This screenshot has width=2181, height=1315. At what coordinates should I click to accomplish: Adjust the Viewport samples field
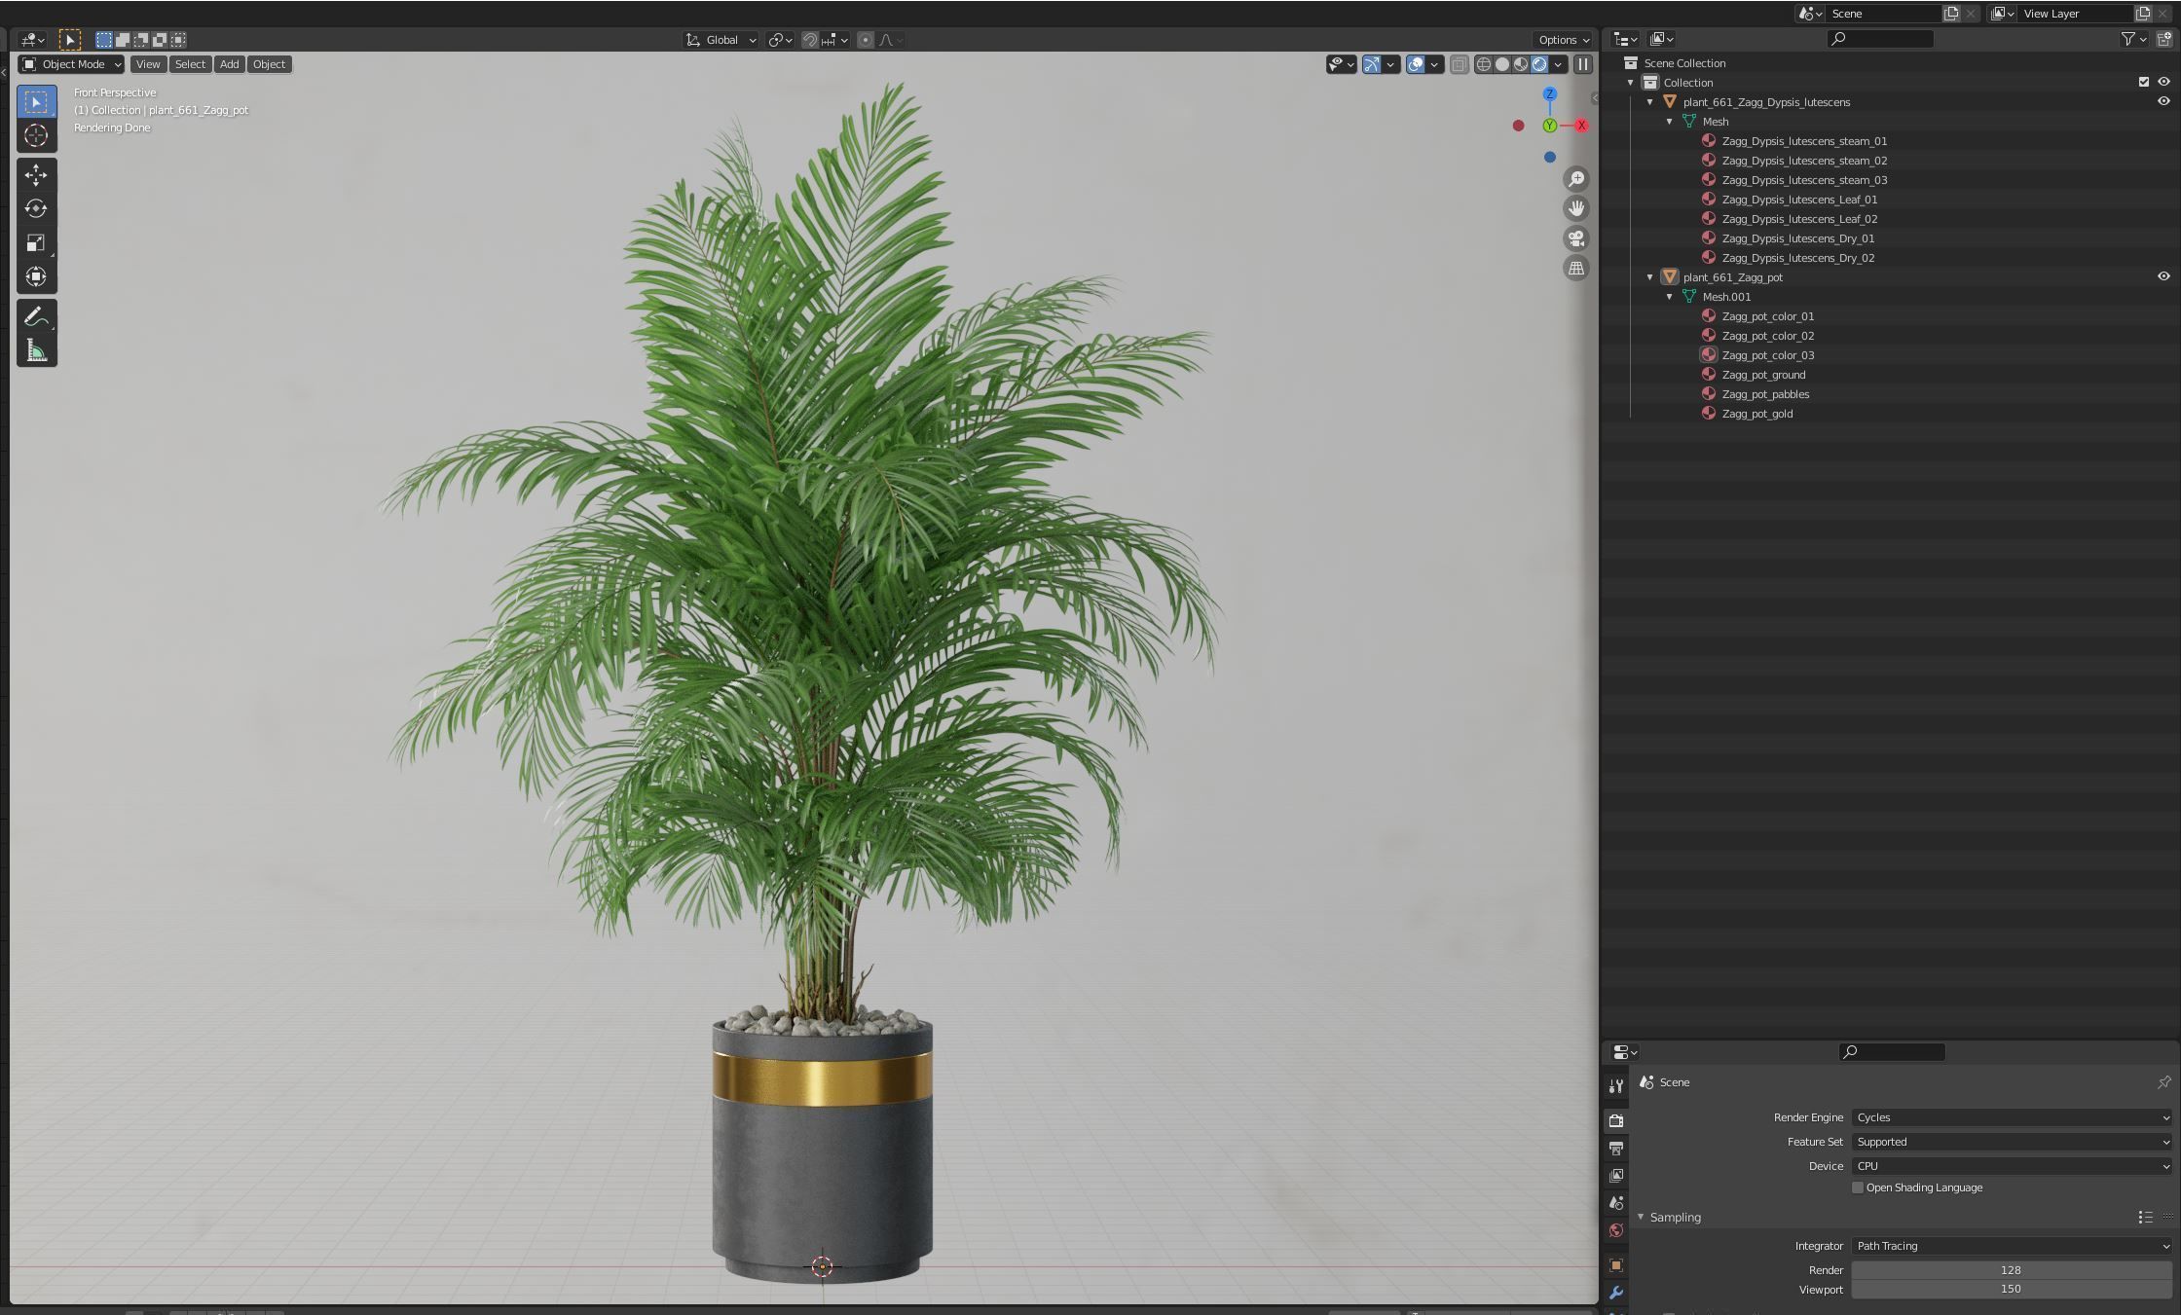tap(2011, 1290)
